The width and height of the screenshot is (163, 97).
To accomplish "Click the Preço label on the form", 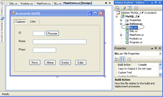I will [22, 50].
